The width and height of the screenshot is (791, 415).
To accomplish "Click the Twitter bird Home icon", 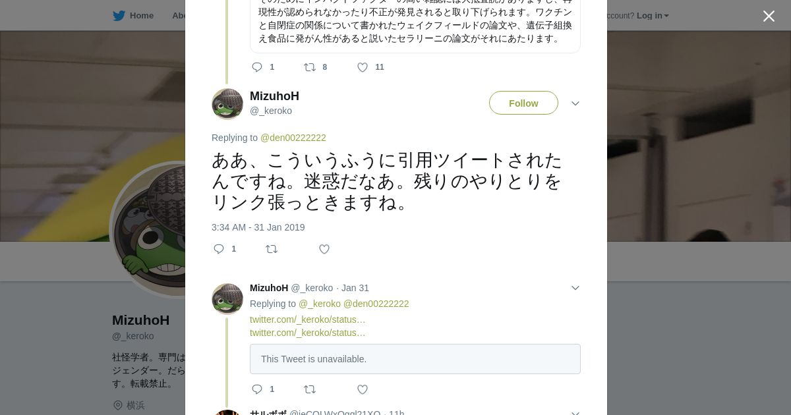I will pyautogui.click(x=119, y=16).
